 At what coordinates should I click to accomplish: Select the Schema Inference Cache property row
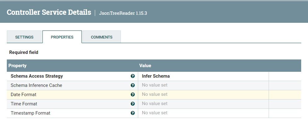(154, 85)
